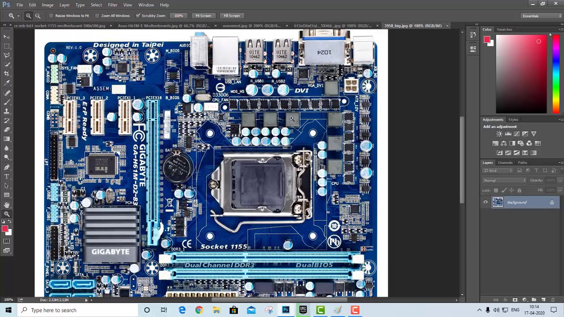The image size is (564, 317).
Task: Select the Move tool
Action: pyautogui.click(x=7, y=37)
